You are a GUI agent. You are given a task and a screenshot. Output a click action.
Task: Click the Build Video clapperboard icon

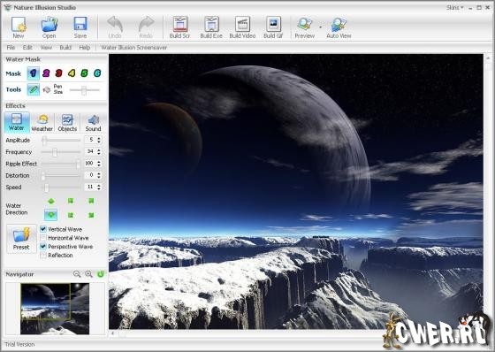242,25
